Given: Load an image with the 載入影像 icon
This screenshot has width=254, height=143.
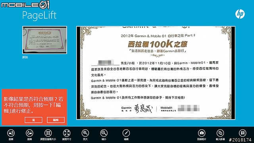Looking at the screenshot, I should coord(220,133).
